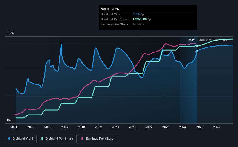Screen dimensions: 238x147
Task: Click the 2026 x-axis label
Action: coord(217,127)
